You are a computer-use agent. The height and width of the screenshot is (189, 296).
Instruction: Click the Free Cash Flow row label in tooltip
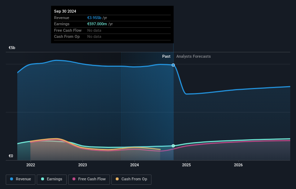[68, 30]
